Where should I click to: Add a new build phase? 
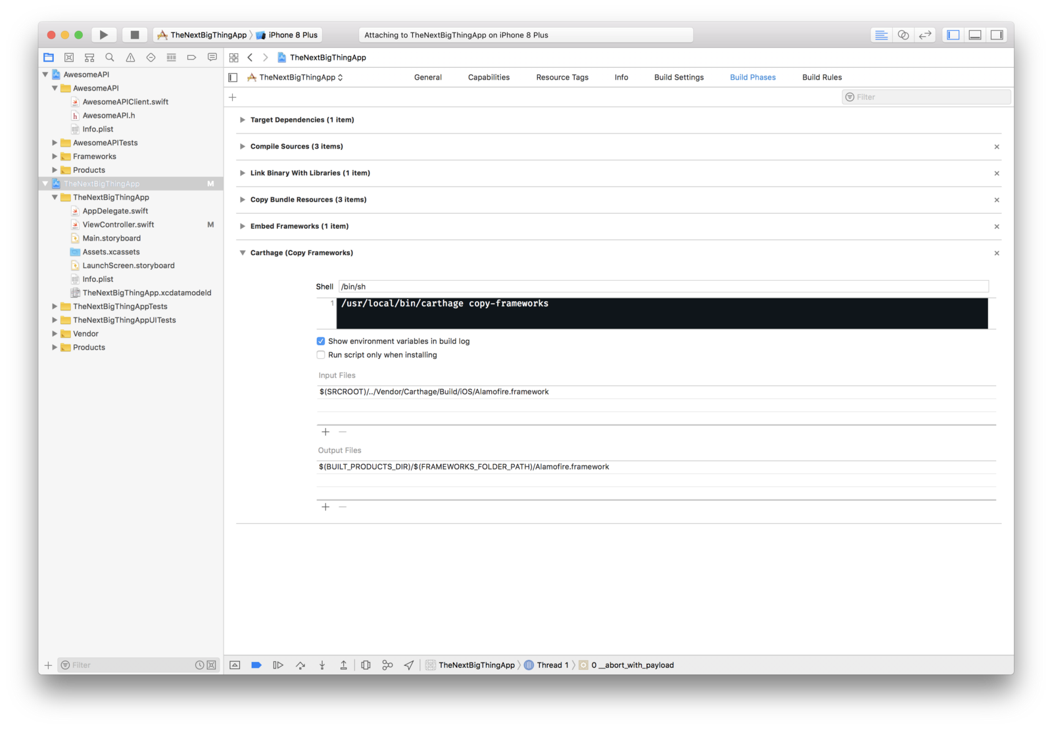click(x=232, y=97)
